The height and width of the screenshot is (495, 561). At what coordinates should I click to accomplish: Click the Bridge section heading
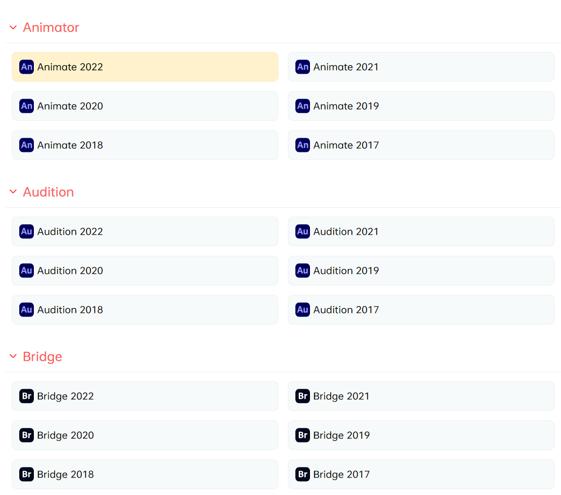(42, 357)
